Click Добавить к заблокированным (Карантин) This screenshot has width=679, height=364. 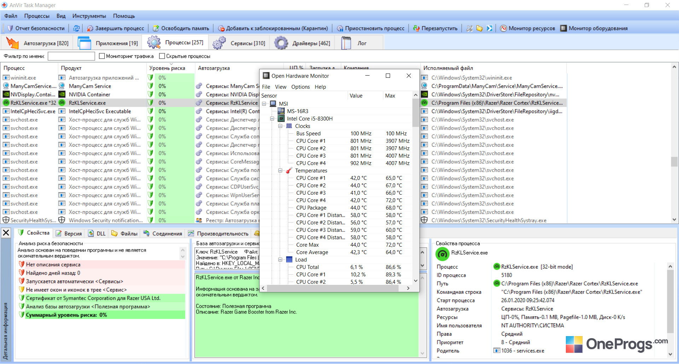[x=273, y=28]
